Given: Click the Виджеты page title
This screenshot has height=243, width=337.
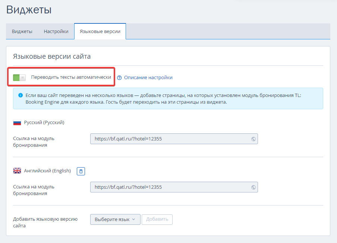Looking at the screenshot, I should 29,10.
